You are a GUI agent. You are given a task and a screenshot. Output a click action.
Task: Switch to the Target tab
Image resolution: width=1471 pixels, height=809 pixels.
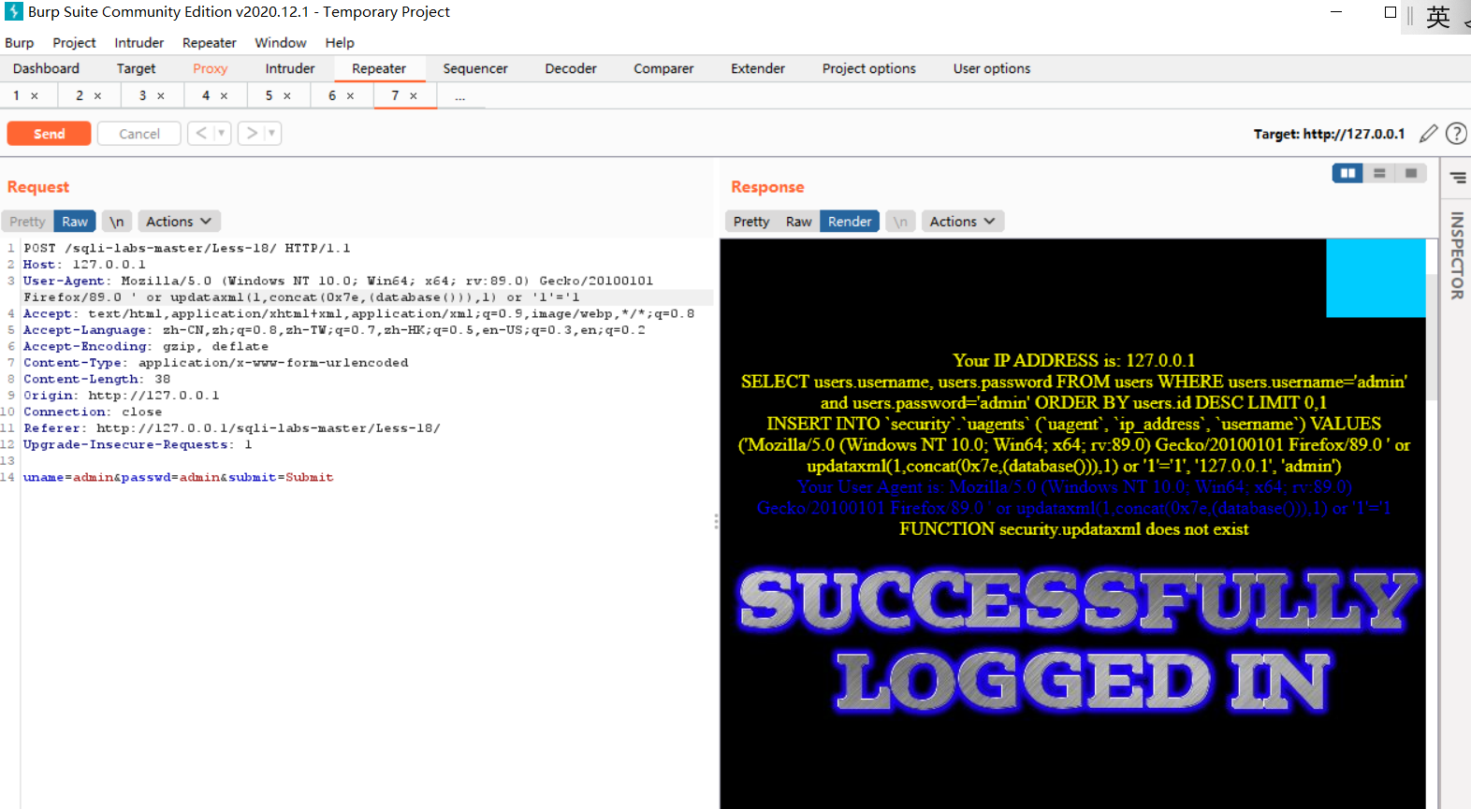(136, 68)
